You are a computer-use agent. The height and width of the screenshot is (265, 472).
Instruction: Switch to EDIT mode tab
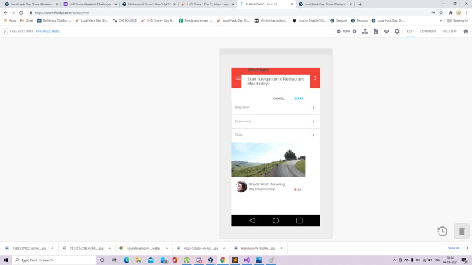[411, 31]
